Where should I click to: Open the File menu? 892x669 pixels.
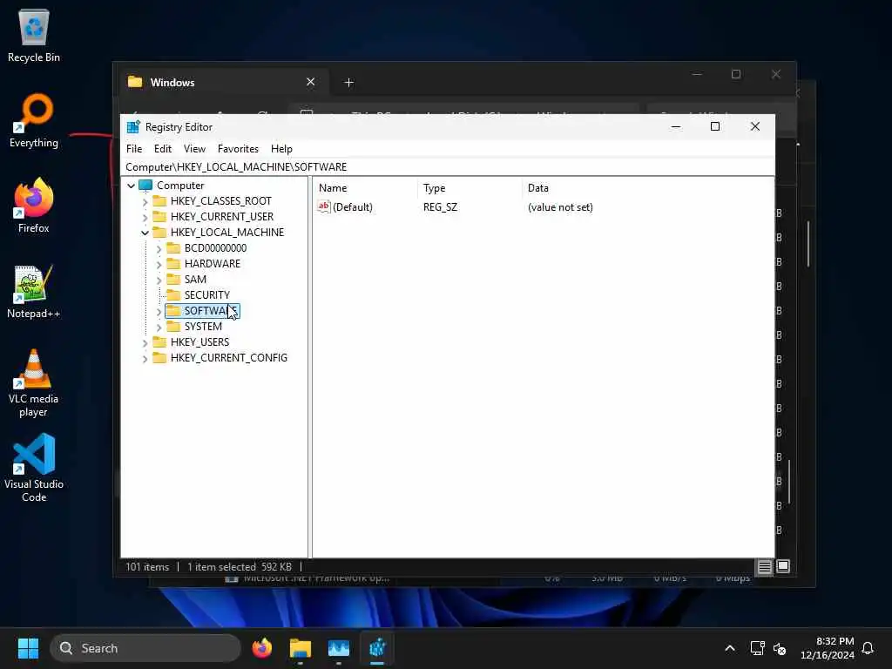point(134,148)
